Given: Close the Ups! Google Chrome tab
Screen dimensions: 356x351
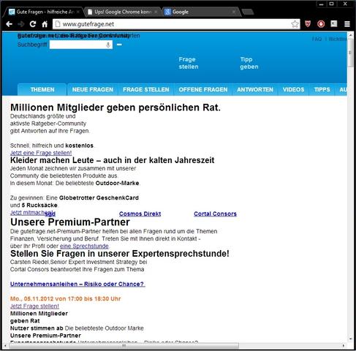Looking at the screenshot, I should click(x=156, y=12).
